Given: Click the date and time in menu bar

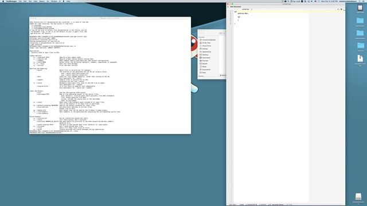Looking at the screenshot, I should tap(329, 1).
